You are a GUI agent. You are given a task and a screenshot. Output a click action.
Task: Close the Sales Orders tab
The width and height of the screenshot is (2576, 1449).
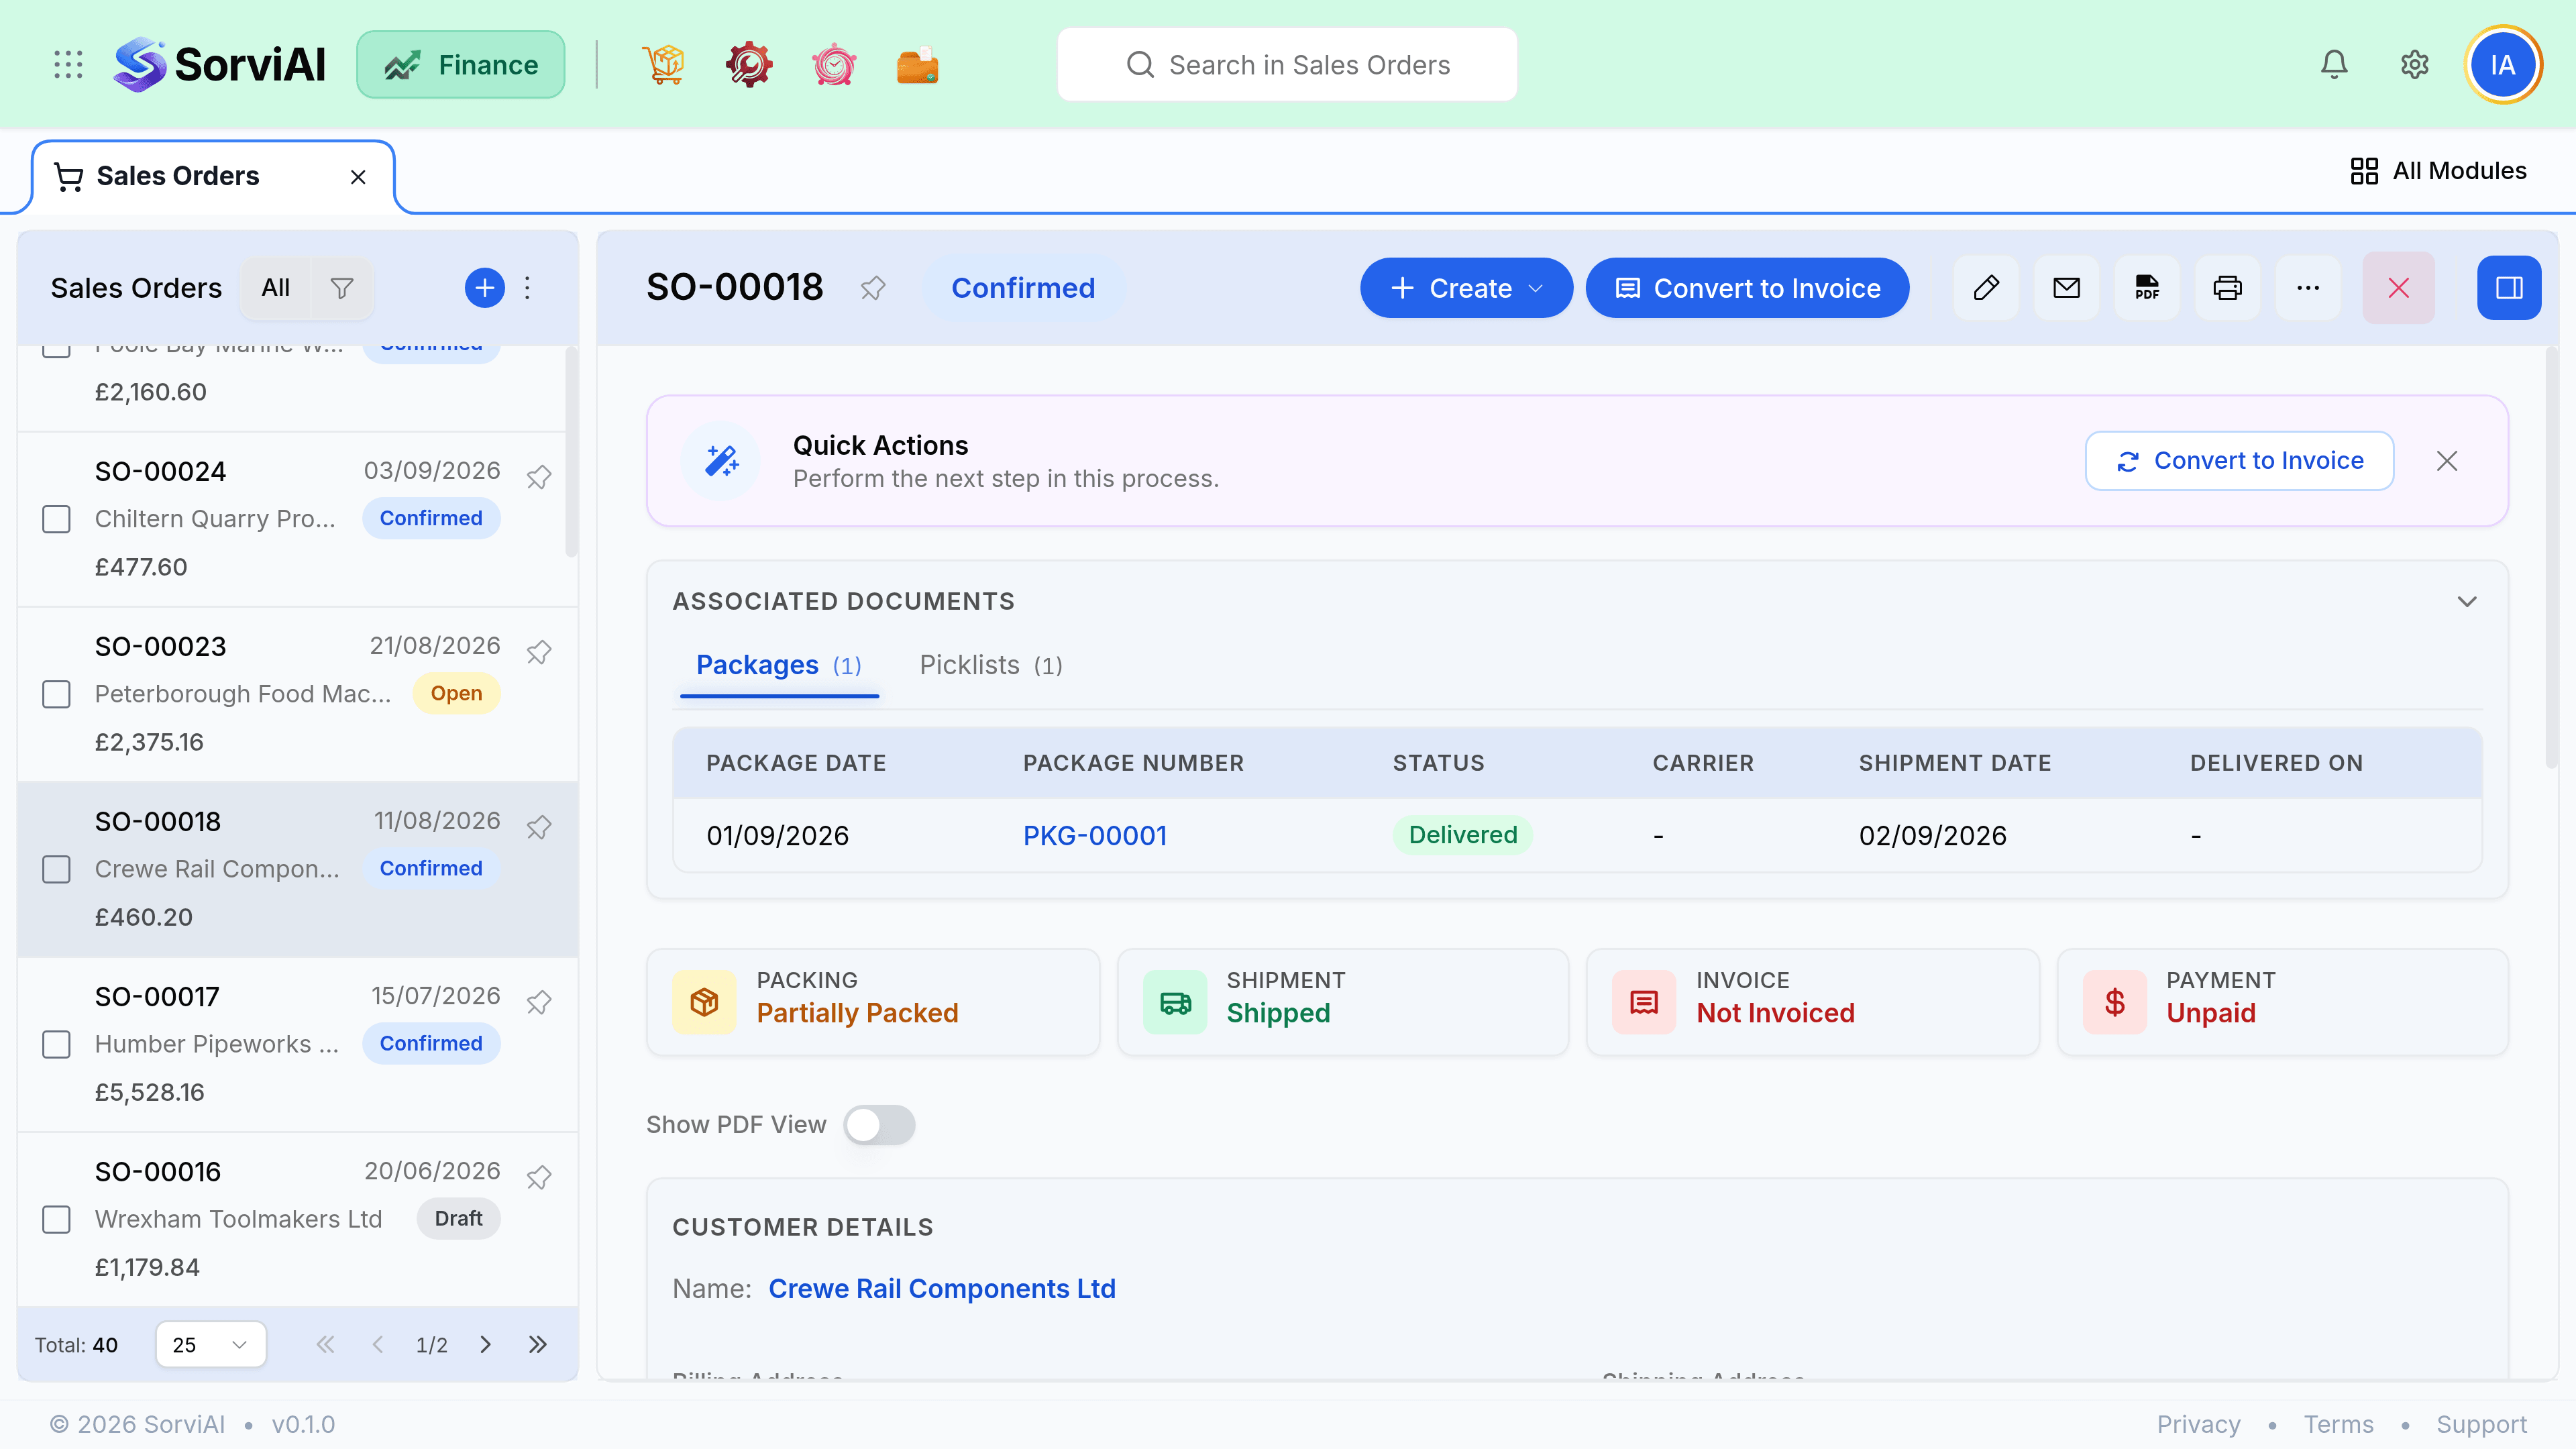(x=358, y=177)
